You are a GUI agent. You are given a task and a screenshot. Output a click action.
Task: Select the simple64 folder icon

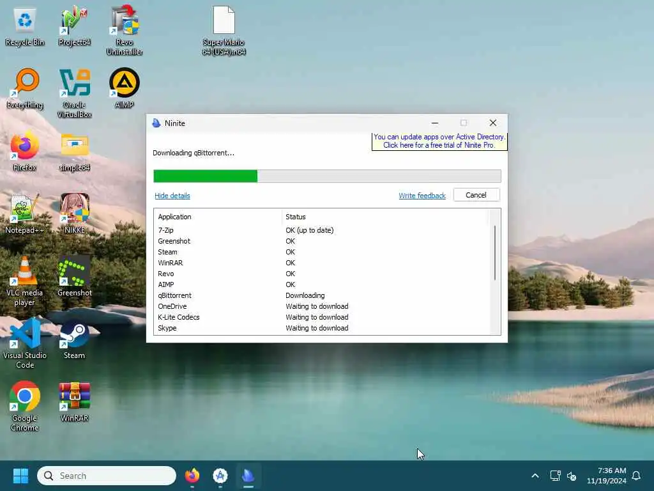coord(74,151)
